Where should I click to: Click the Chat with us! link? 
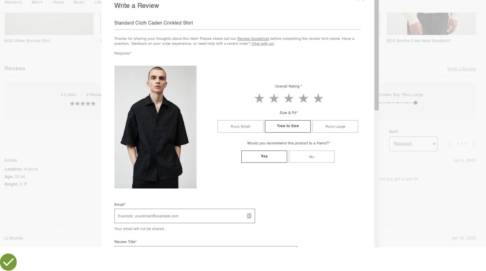point(263,44)
